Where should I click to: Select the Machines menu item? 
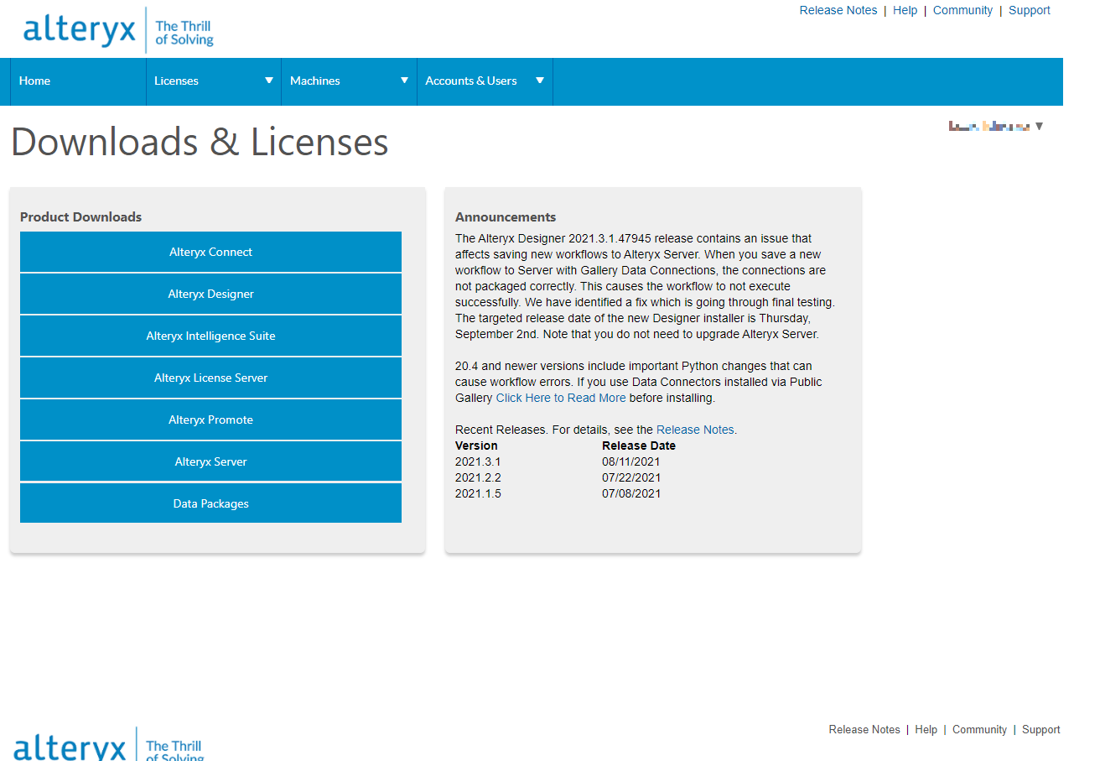pos(315,81)
